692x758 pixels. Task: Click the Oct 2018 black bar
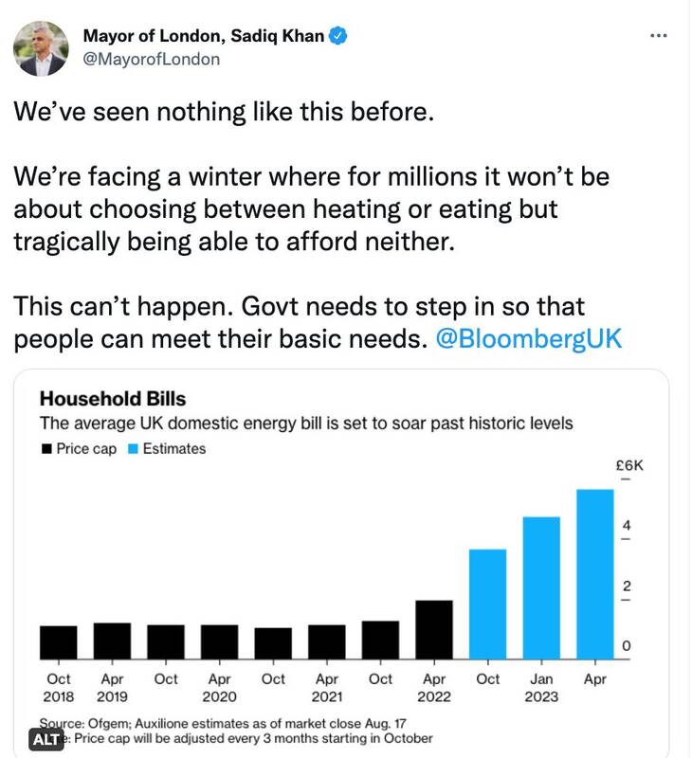[x=58, y=642]
